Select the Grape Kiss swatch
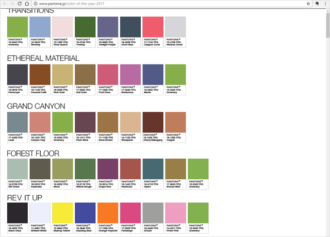The width and height of the screenshot is (330, 237). (107, 169)
